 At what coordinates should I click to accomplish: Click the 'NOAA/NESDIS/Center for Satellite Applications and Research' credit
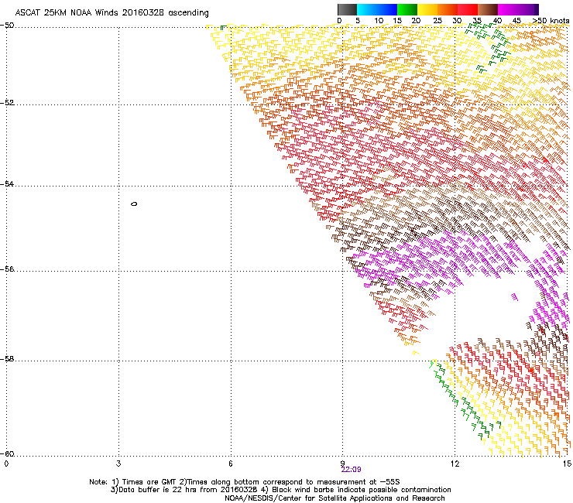(335, 498)
